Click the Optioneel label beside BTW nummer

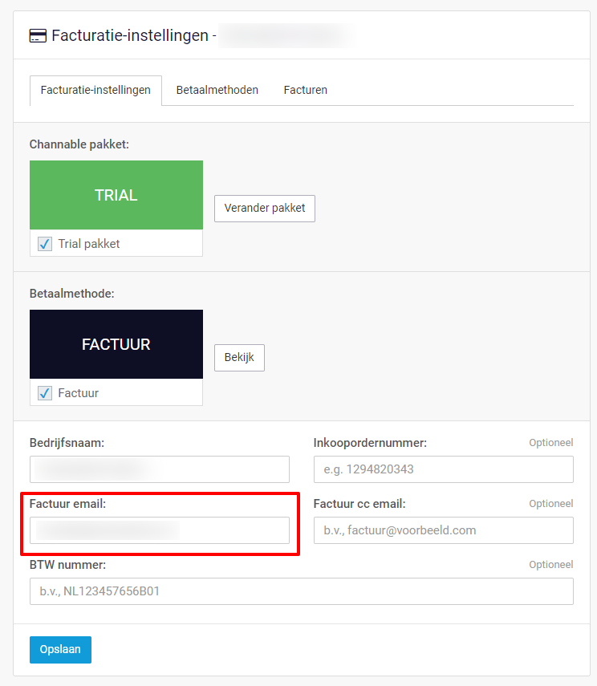coord(551,565)
